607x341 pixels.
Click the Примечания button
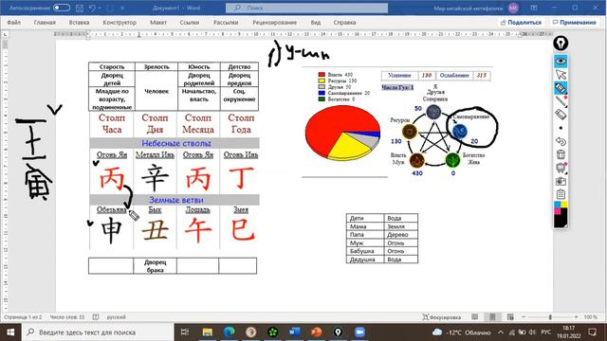pyautogui.click(x=575, y=23)
